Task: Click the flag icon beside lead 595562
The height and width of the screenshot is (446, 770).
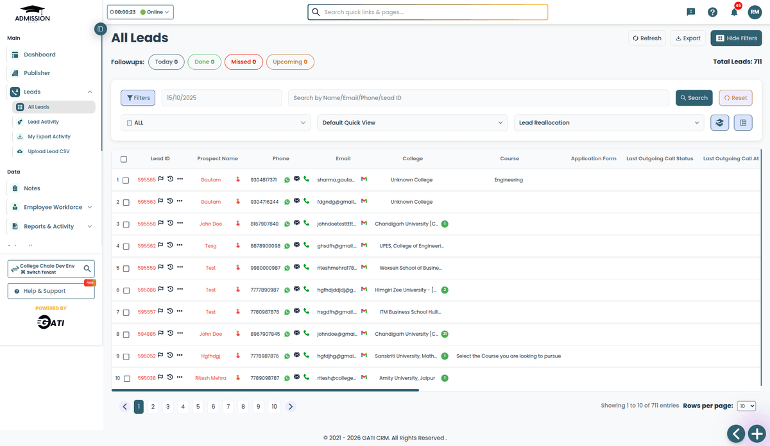Action: tap(161, 245)
